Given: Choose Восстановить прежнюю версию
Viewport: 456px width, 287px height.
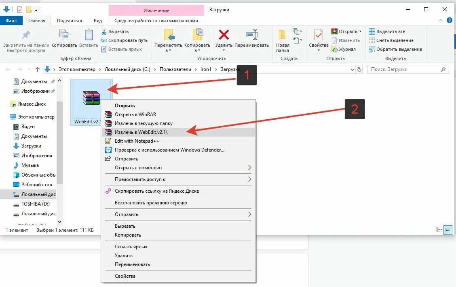Looking at the screenshot, I should click(178, 203).
